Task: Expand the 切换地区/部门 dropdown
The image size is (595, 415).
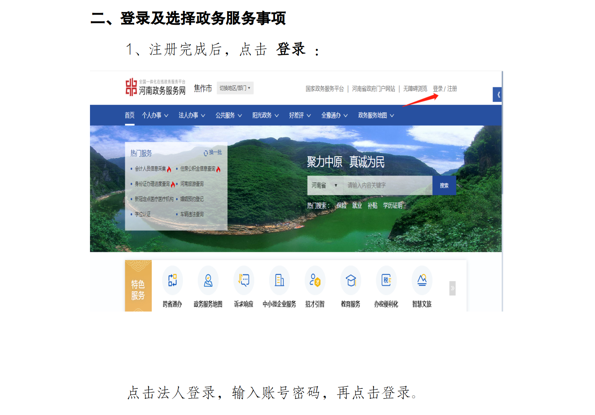Action: pos(235,88)
